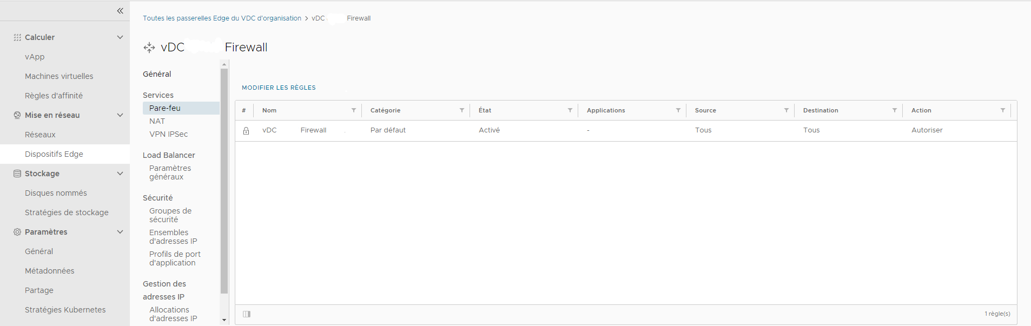Click the Sécurité section heading
The width and height of the screenshot is (1031, 326).
click(x=158, y=198)
